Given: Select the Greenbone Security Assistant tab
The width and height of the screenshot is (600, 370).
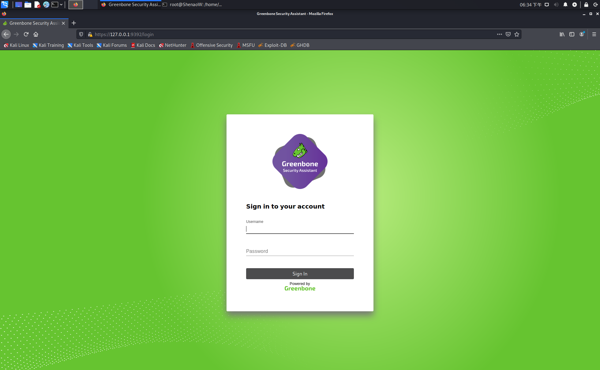Looking at the screenshot, I should (x=34, y=23).
